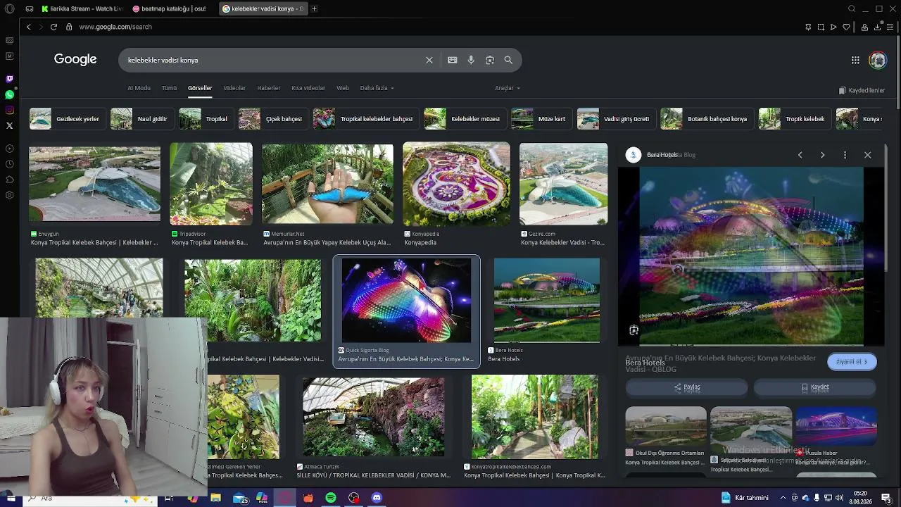Image resolution: width=901 pixels, height=507 pixels.
Task: Show the previous image in preview panel
Action: click(x=800, y=155)
